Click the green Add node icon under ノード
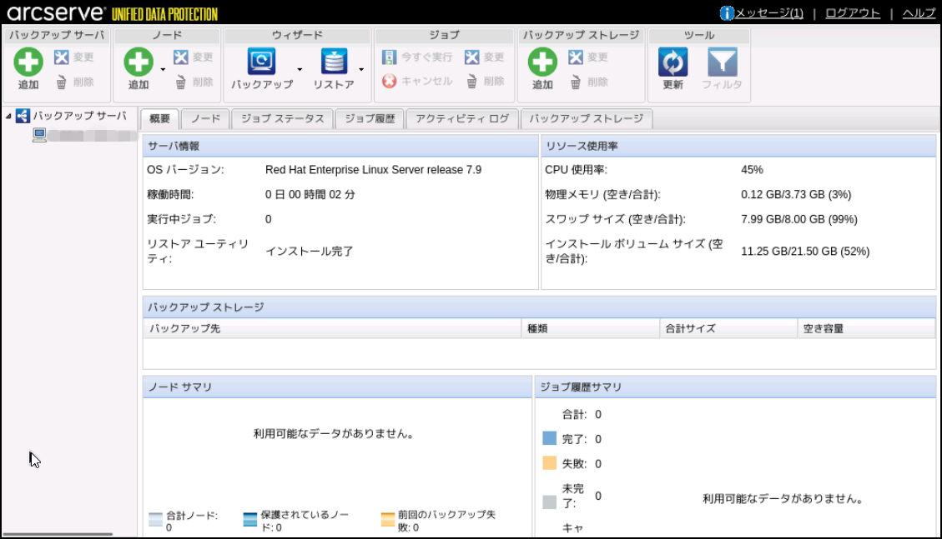 [139, 62]
